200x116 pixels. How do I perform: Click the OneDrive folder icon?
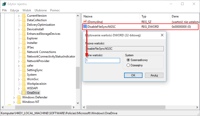click(x=24, y=93)
